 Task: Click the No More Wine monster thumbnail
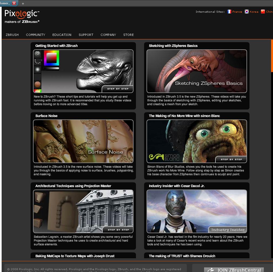coord(197,141)
